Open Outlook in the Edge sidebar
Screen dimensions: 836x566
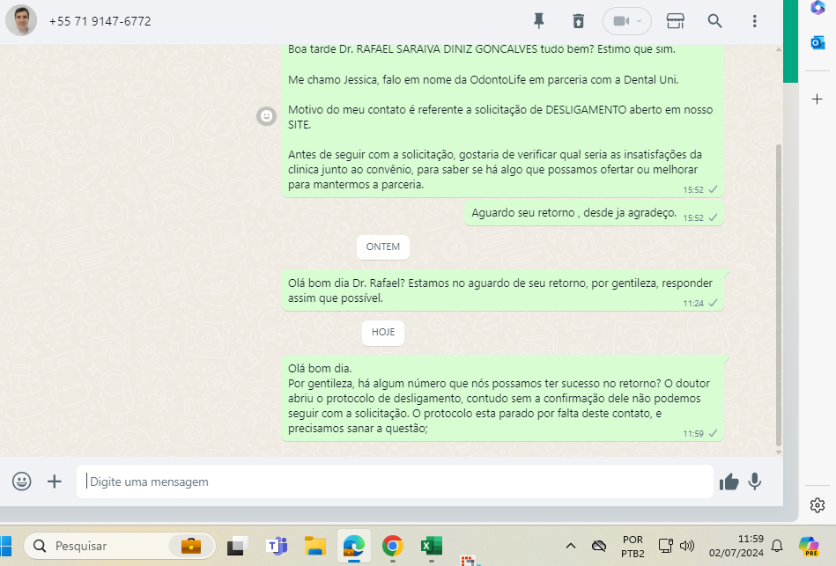tap(818, 42)
